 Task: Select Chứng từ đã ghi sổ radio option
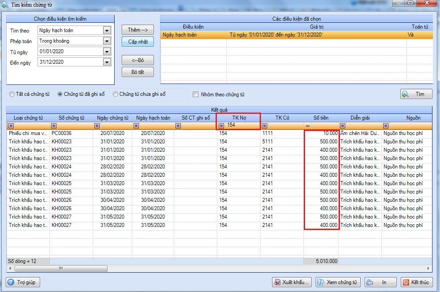(60, 95)
